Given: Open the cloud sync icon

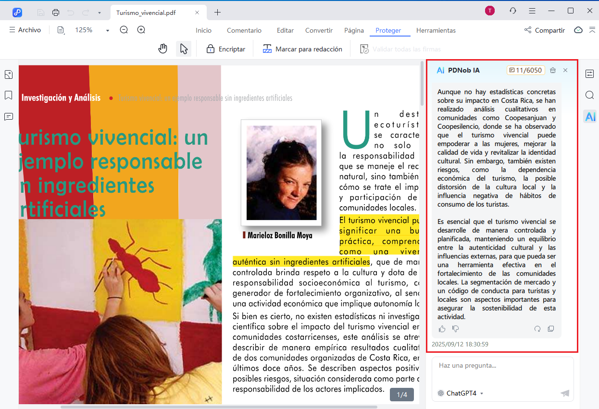Looking at the screenshot, I should tap(579, 30).
